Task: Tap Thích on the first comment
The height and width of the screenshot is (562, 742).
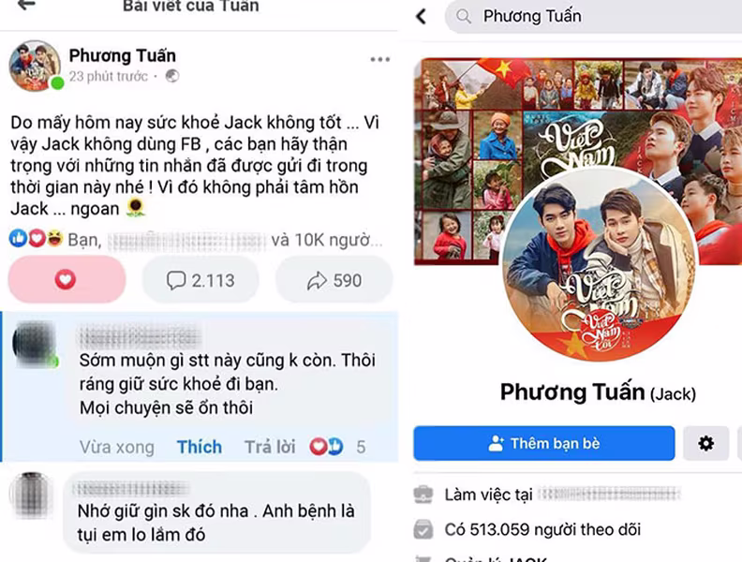Action: pyautogui.click(x=200, y=447)
